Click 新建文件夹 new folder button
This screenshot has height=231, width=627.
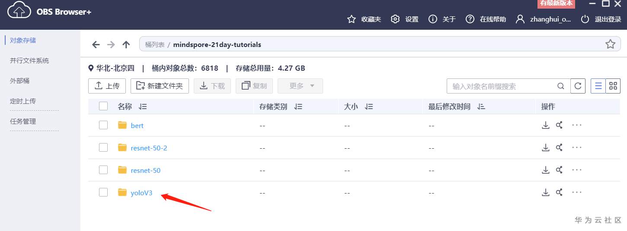[x=160, y=86]
